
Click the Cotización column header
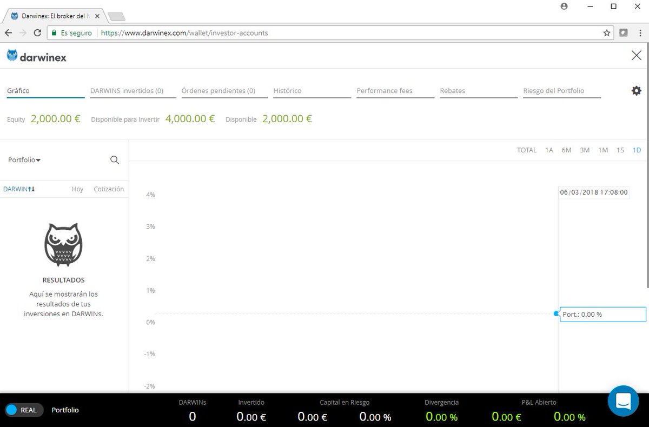pyautogui.click(x=109, y=189)
